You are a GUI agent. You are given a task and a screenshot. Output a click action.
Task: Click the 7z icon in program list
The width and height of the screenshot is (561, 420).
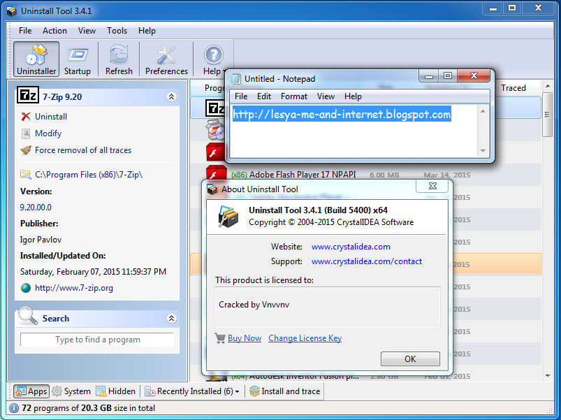(x=215, y=108)
